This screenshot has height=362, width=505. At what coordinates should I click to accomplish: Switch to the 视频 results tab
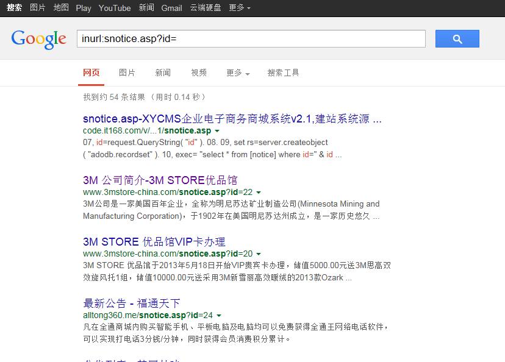199,73
